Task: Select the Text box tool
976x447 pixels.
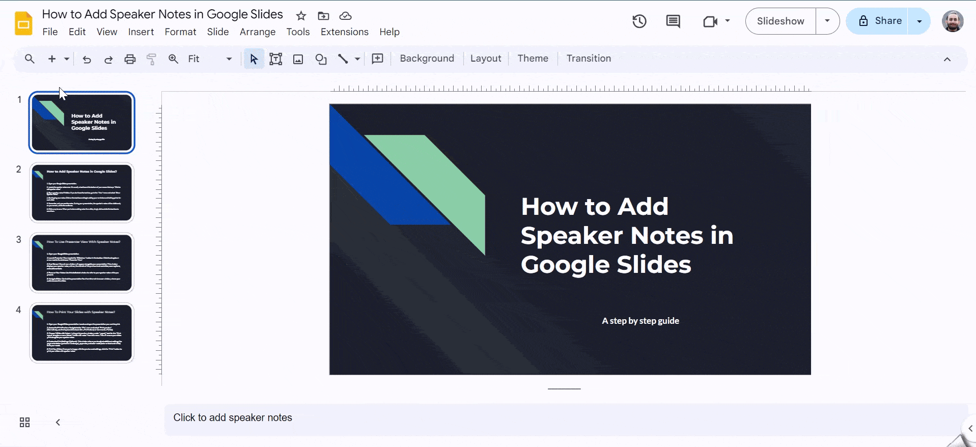Action: [x=275, y=59]
